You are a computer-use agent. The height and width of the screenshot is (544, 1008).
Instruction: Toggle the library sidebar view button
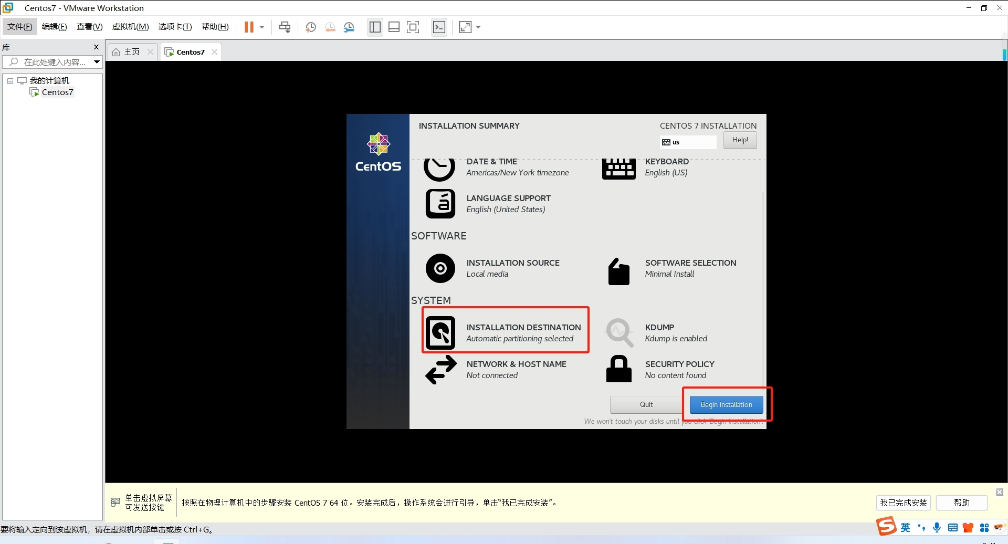[375, 27]
